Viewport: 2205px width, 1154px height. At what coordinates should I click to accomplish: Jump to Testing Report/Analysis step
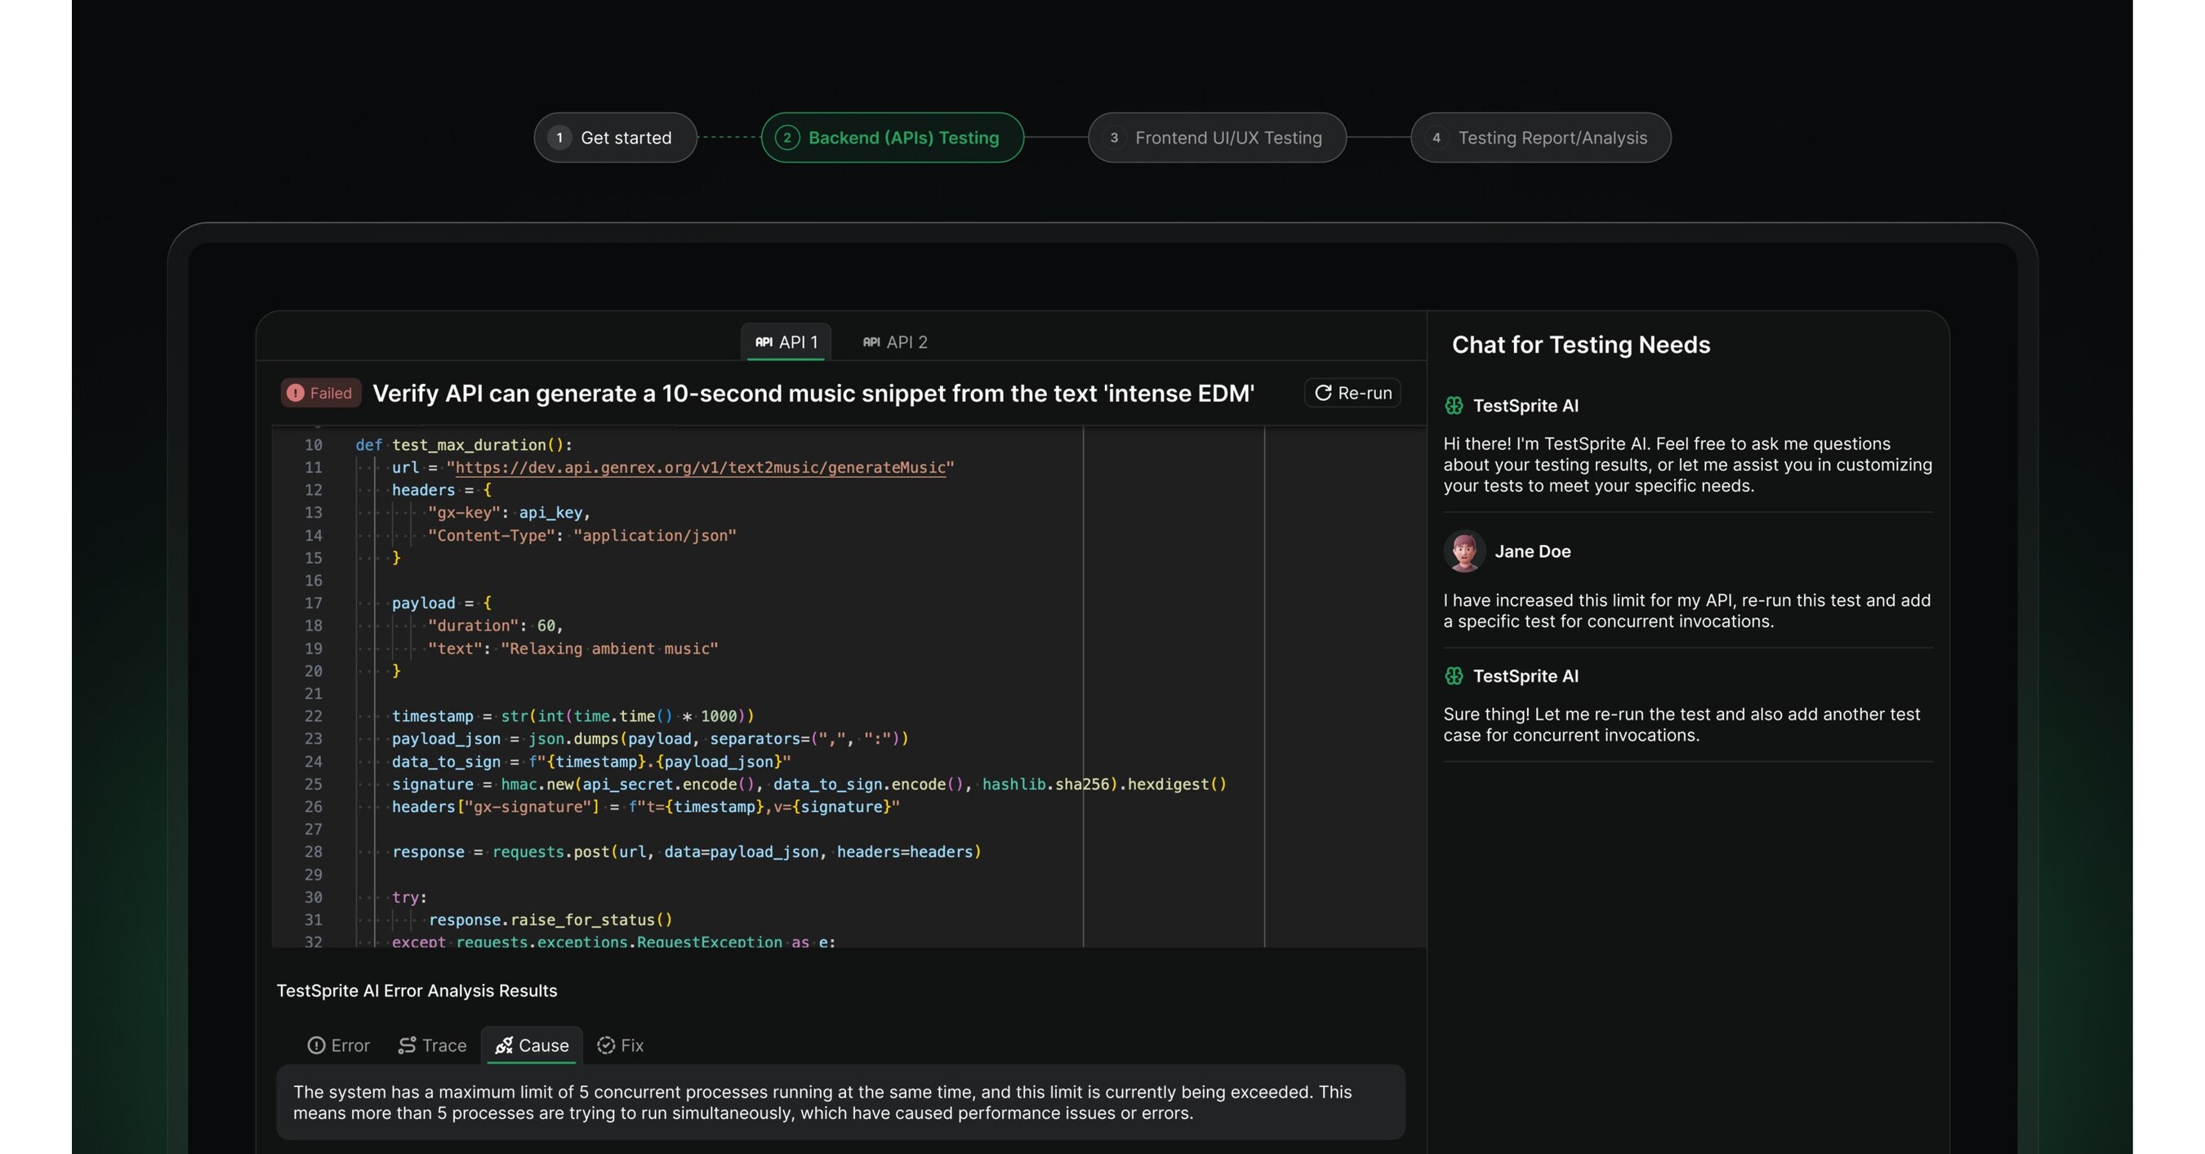[x=1541, y=138]
